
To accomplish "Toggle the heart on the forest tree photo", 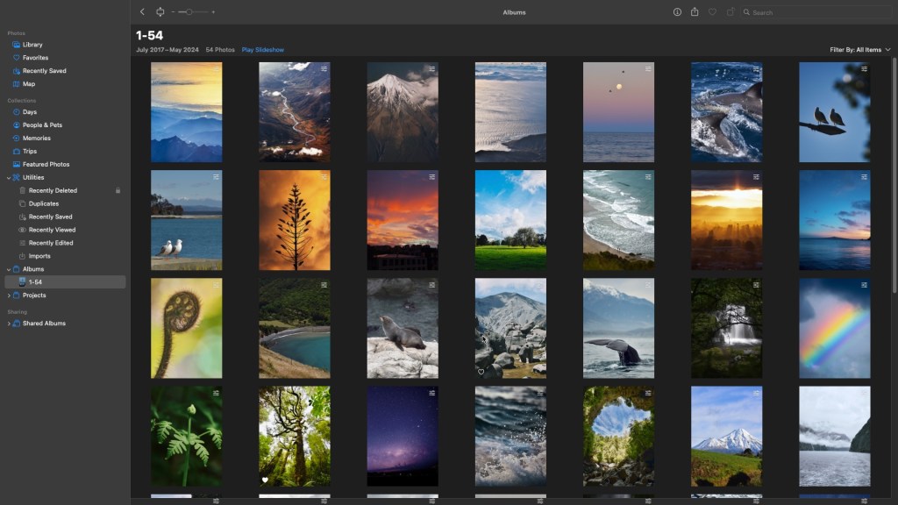I will (x=265, y=480).
